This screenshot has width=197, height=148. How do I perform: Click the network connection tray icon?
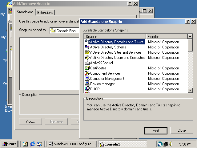point(166,144)
